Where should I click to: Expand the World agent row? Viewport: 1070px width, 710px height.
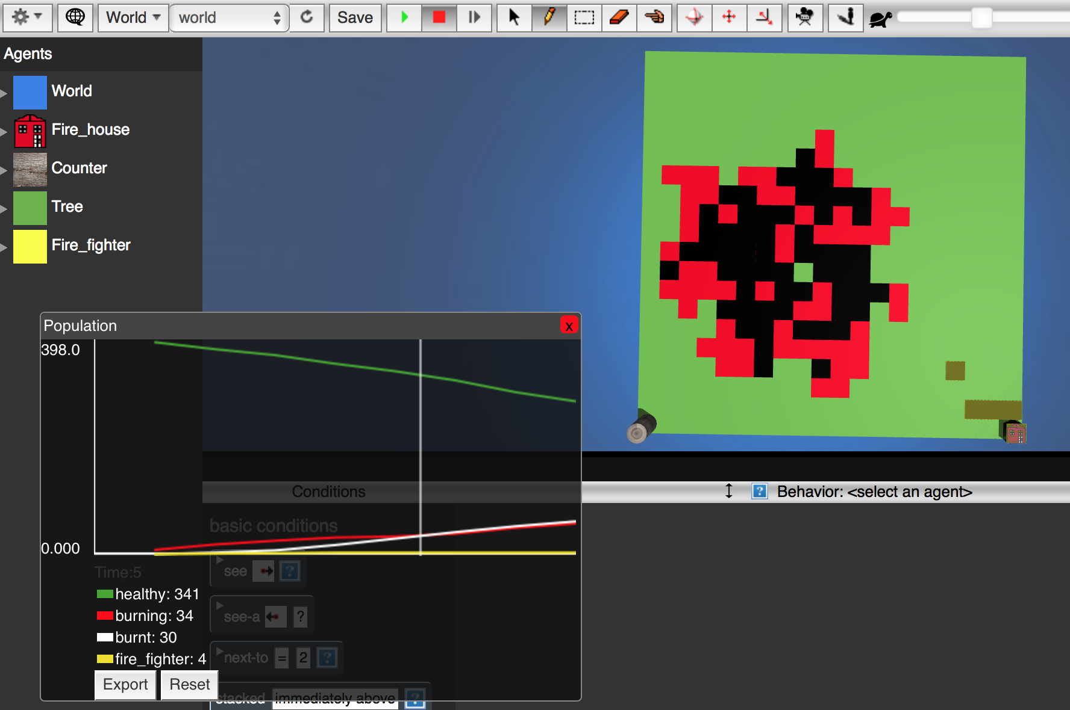[4, 93]
